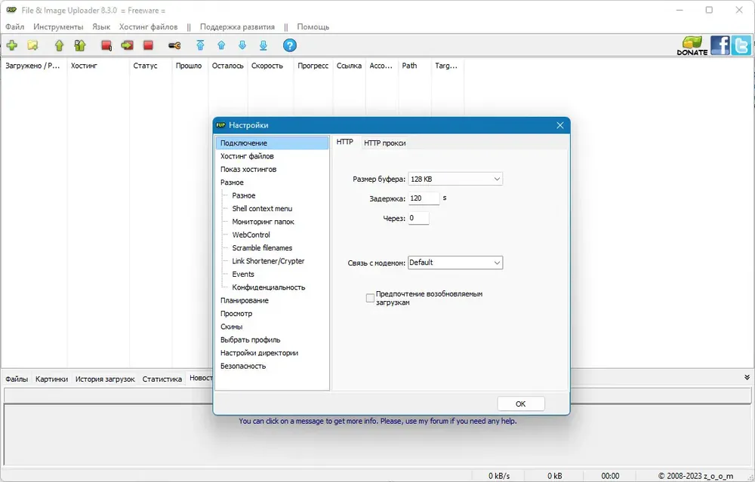The height and width of the screenshot is (482, 755).
Task: Click the blue move-to-bottom arrow icon
Action: pyautogui.click(x=263, y=45)
